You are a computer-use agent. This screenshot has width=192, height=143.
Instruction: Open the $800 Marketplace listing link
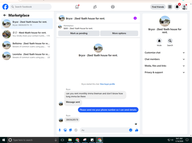[x=78, y=28]
